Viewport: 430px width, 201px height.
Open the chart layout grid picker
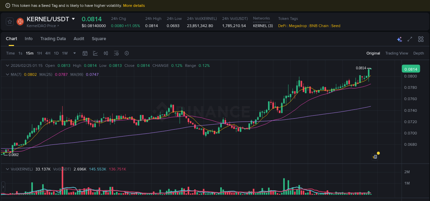tap(420, 39)
